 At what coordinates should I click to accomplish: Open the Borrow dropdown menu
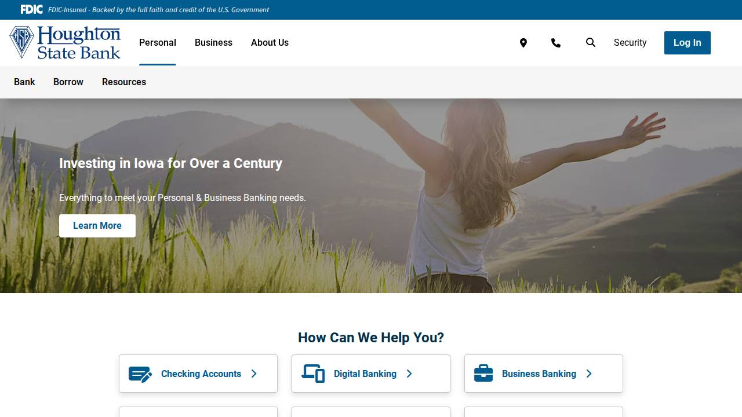[x=68, y=82]
